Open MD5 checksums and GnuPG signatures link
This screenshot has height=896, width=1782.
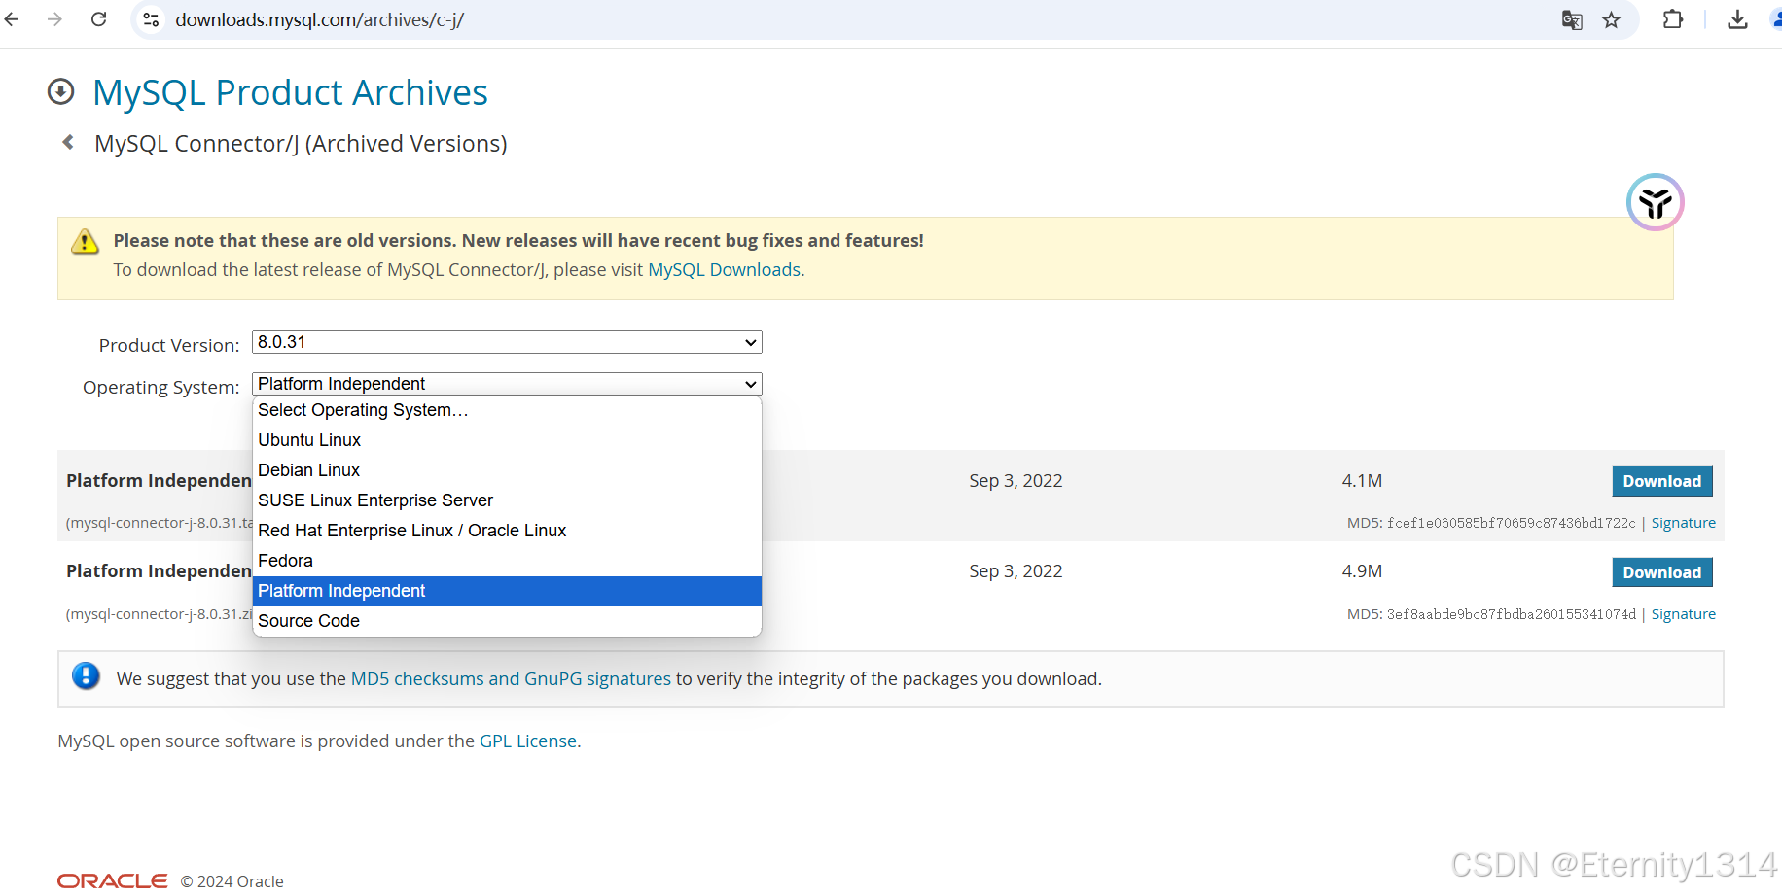(511, 678)
